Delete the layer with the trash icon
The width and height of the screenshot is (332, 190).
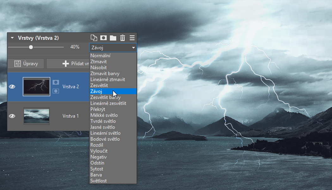click(123, 38)
